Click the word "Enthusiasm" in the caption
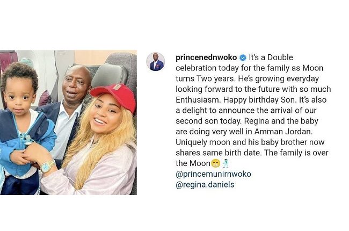 click(198, 100)
